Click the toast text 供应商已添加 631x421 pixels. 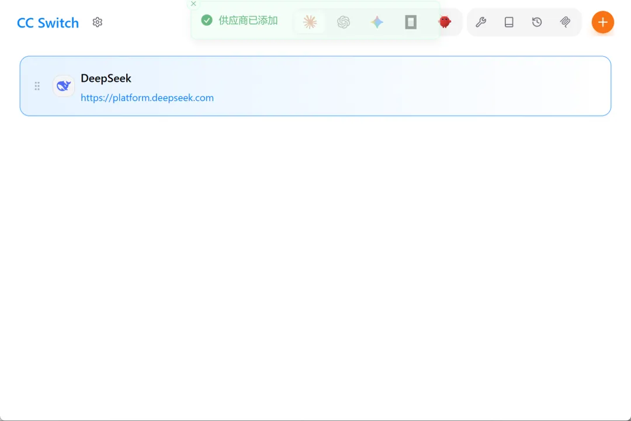pos(248,20)
